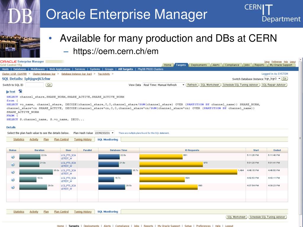The width and height of the screenshot is (303, 227).
Task: Open the Alerts tab in the top navigation
Action: pos(216,65)
